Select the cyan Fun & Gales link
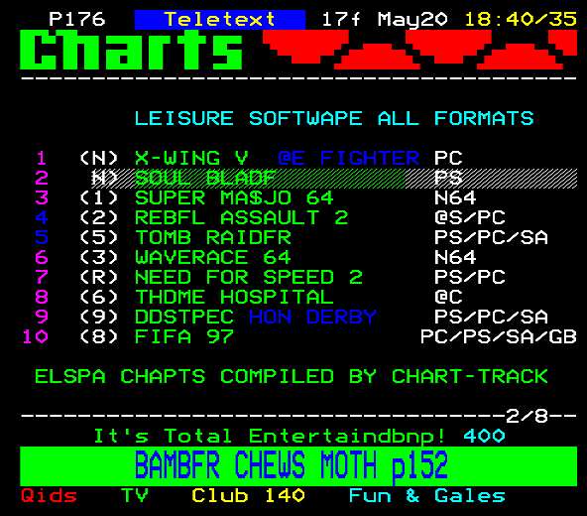 426,496
